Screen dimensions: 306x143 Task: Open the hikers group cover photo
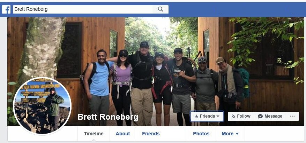pyautogui.click(x=156, y=64)
